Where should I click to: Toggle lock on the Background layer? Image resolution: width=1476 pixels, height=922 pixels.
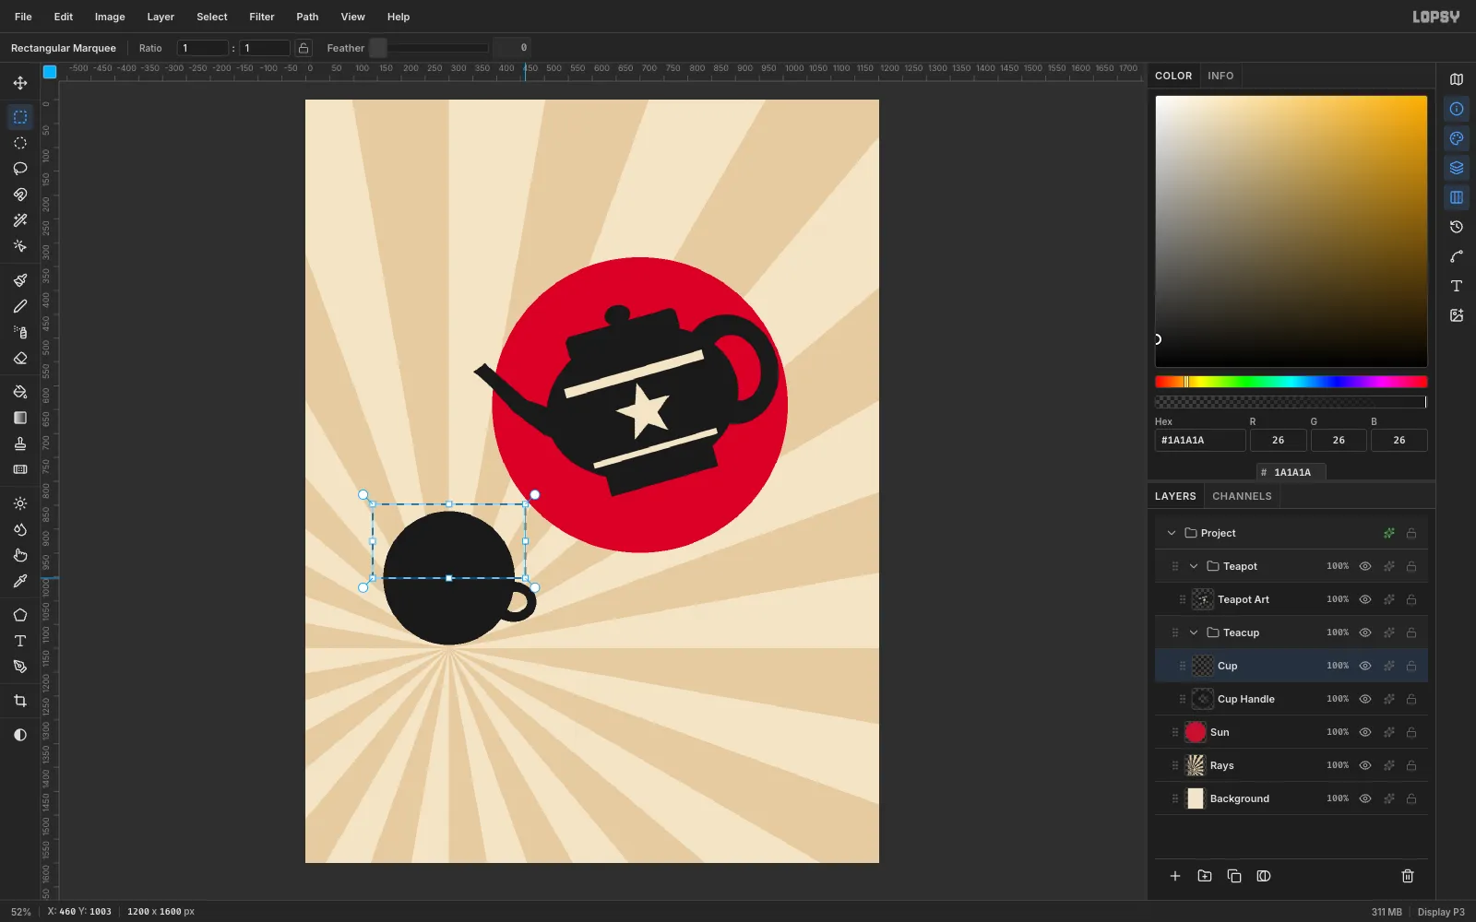point(1411,798)
